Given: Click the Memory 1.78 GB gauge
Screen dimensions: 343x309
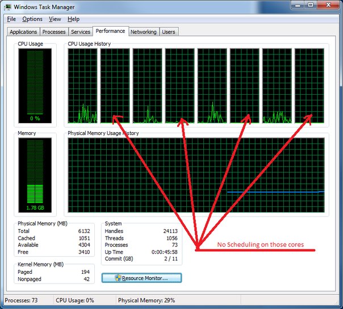Looking at the screenshot, I should pyautogui.click(x=35, y=175).
